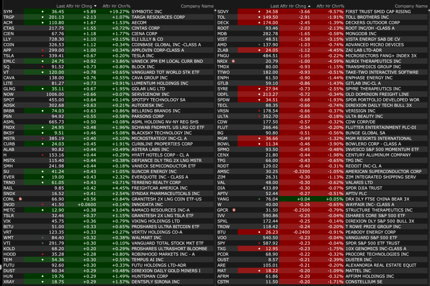Toggle ascending sort arrow in right losers header

coord(309,6)
